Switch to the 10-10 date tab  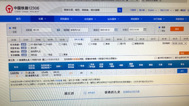[x=62, y=39]
